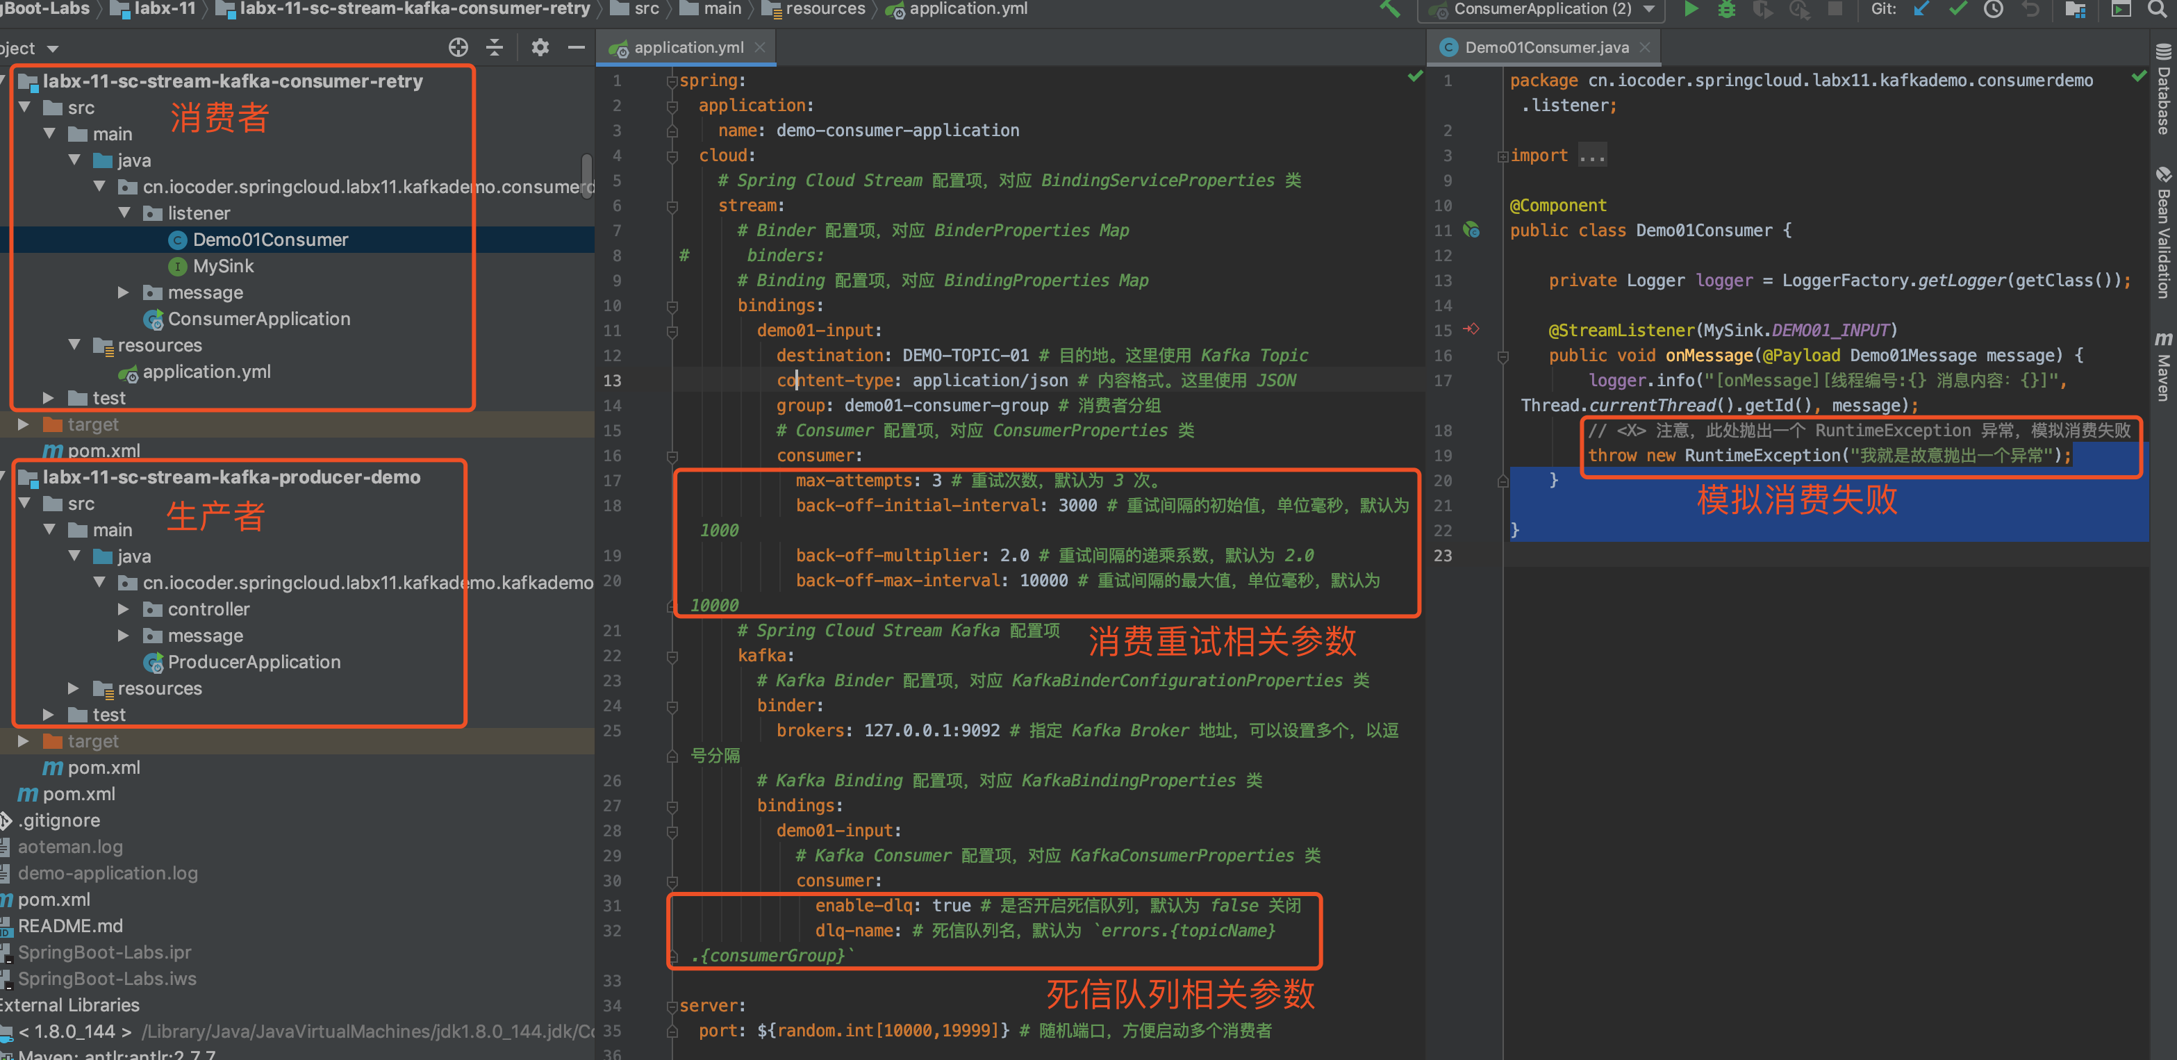This screenshot has width=2177, height=1060.
Task: Show Git history with the clock icon
Action: click(x=1994, y=9)
